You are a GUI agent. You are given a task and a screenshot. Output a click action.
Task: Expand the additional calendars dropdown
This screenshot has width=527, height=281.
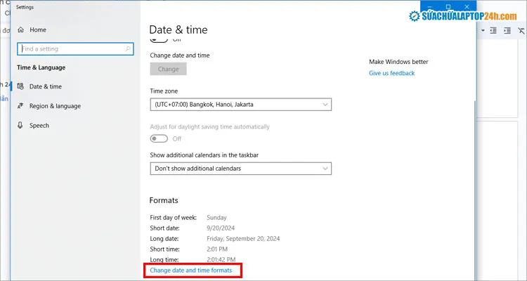[x=240, y=169]
